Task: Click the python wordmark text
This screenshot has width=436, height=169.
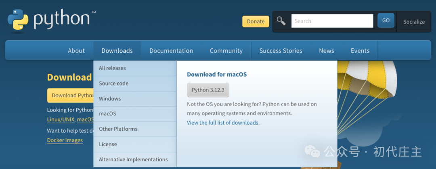Action: 62,20
